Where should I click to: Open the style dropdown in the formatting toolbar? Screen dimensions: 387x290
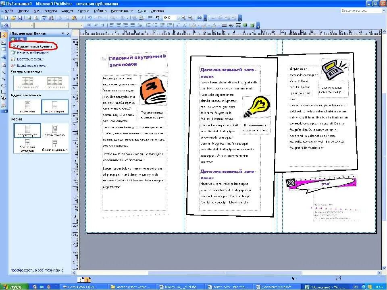[32, 25]
